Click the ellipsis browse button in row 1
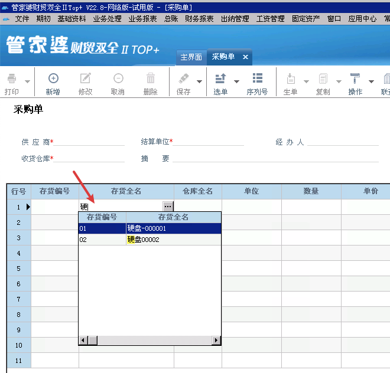 click(x=168, y=206)
